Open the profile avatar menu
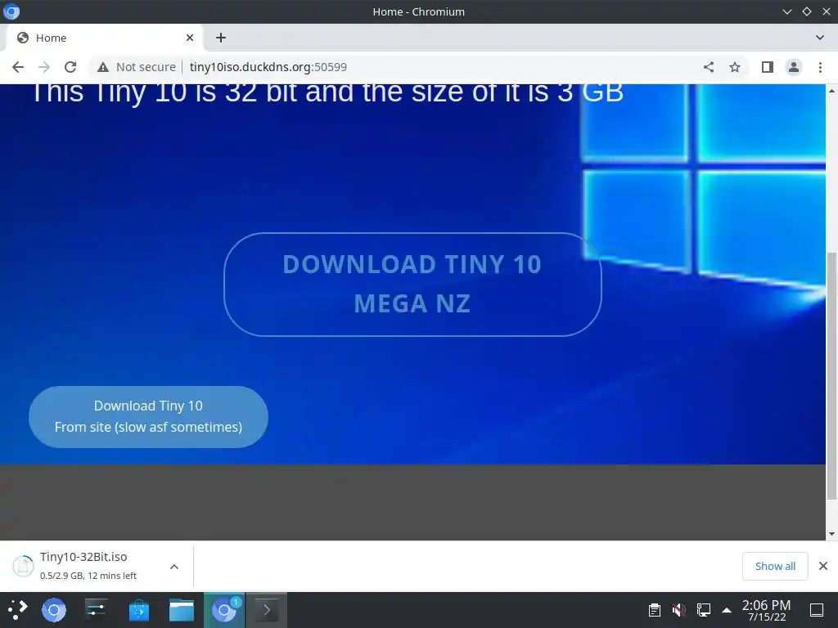Screen dimensions: 838x628 click(794, 67)
